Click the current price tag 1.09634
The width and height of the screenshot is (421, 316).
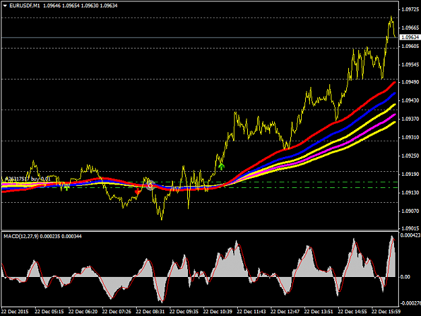tap(410, 37)
